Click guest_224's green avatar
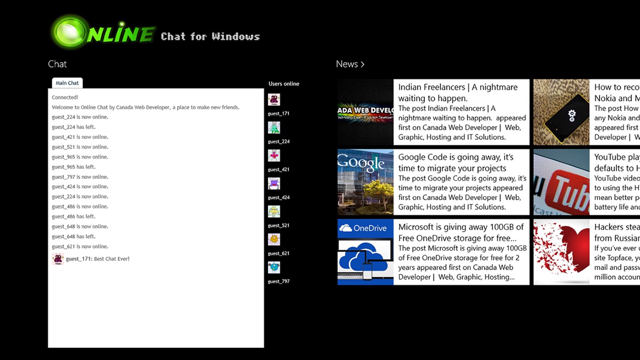 point(274,128)
